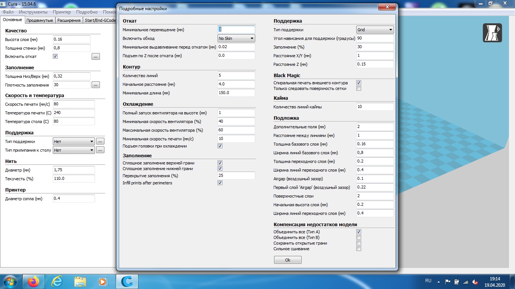515x289 pixels.
Task: Open the Windows Start menu
Action: tap(10, 281)
